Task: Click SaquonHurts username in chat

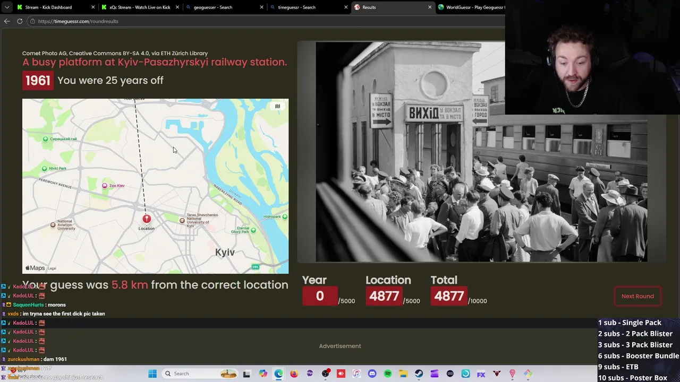Action: [x=28, y=305]
